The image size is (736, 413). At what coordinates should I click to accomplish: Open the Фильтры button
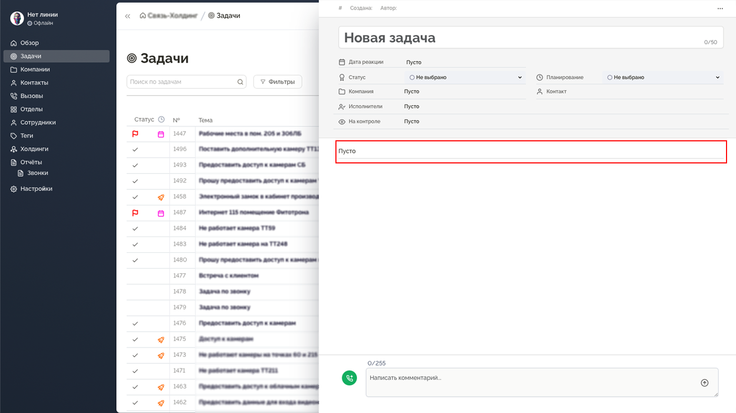click(278, 81)
